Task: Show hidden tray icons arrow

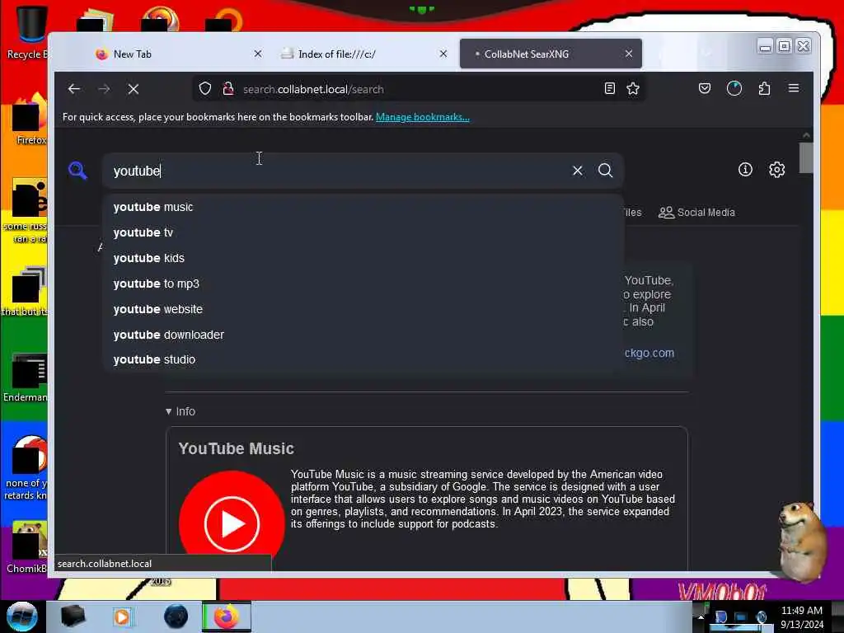Action: (701, 617)
